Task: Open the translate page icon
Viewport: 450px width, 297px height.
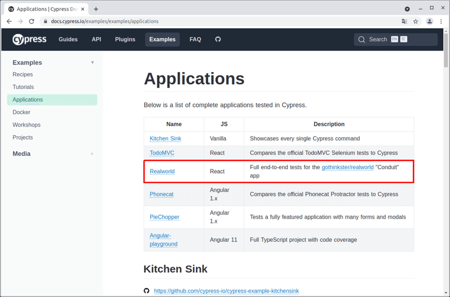Action: pyautogui.click(x=404, y=21)
